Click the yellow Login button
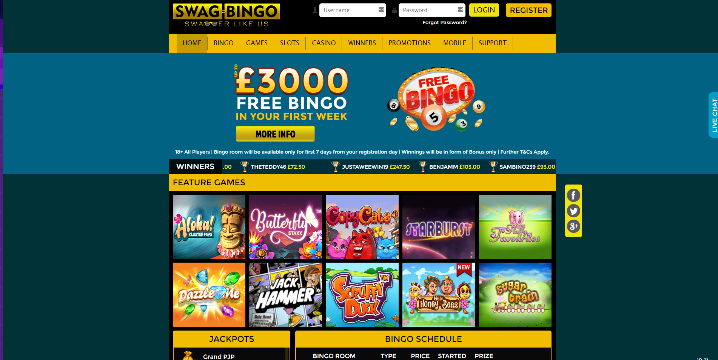The height and width of the screenshot is (360, 718). 484,10
